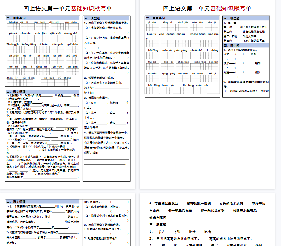The image size is (281, 246).
Task: Click the blank line at the bottom of question 4
Action: click(x=105, y=164)
